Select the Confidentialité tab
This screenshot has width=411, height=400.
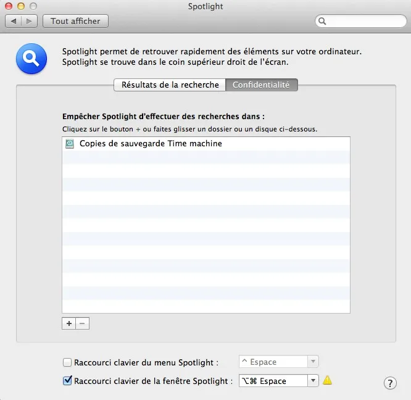pos(261,85)
